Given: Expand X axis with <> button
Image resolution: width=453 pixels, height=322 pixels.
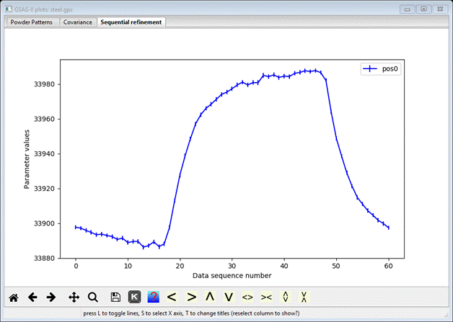Looking at the screenshot, I should 247,296.
